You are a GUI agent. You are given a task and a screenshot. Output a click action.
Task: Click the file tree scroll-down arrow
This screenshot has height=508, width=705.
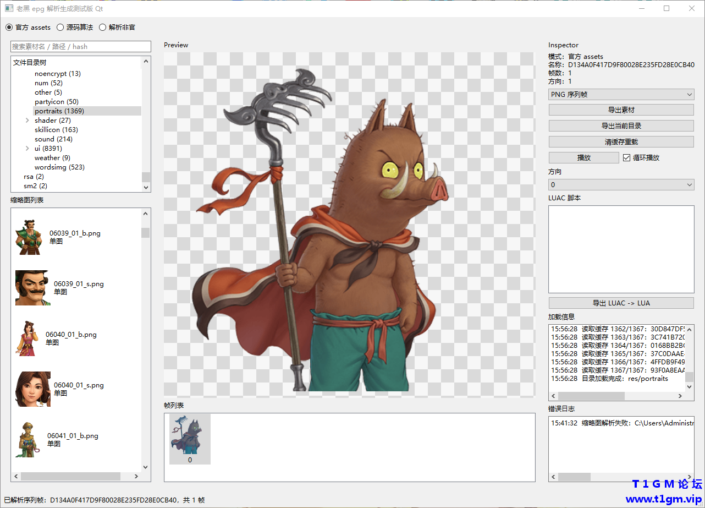pyautogui.click(x=146, y=187)
